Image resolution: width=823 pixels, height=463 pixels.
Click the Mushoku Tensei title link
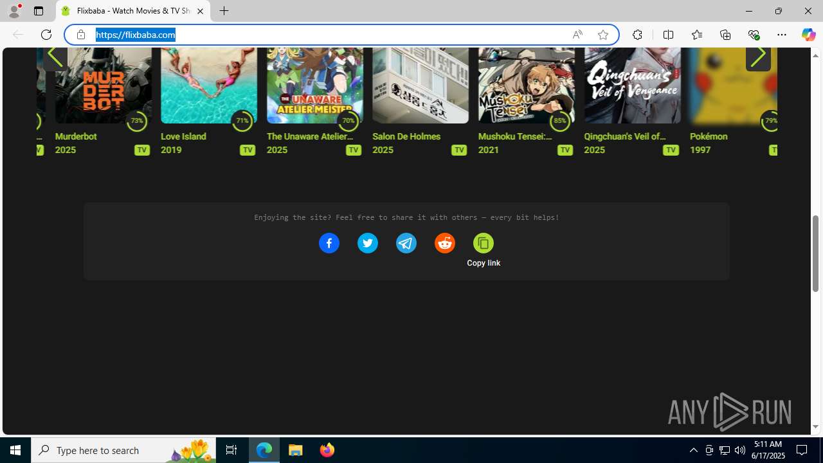[x=515, y=136]
